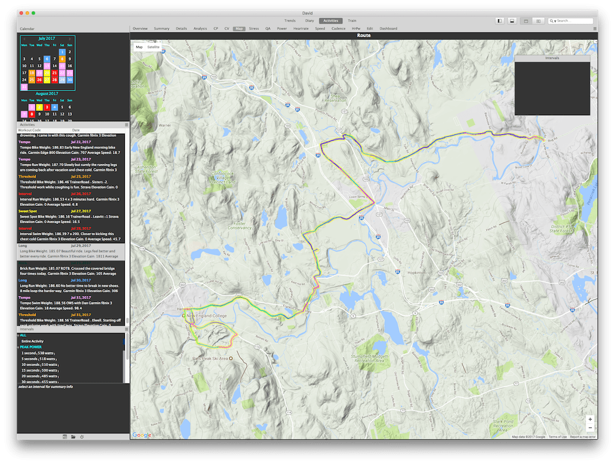
Task: Select July 18 orange calendar day
Action: click(32, 73)
